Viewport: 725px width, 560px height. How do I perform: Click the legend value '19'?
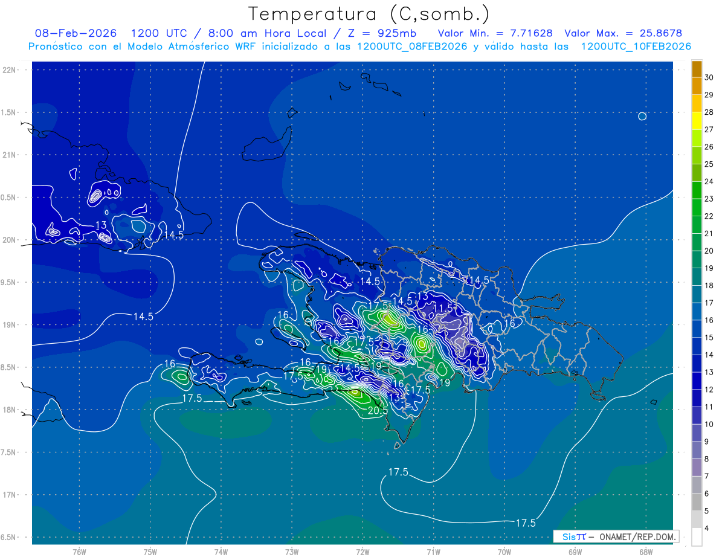pos(709,268)
